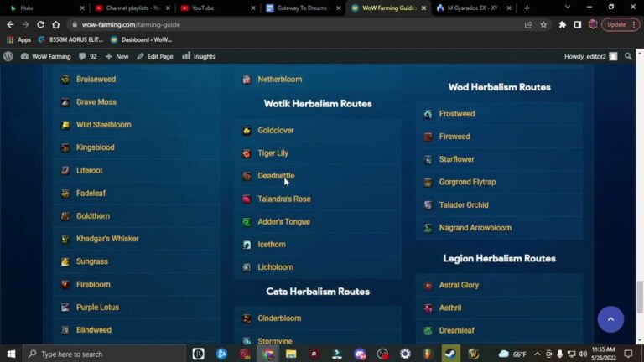644x362 pixels.
Task: Open the Liferoot farming route
Action: pos(89,170)
